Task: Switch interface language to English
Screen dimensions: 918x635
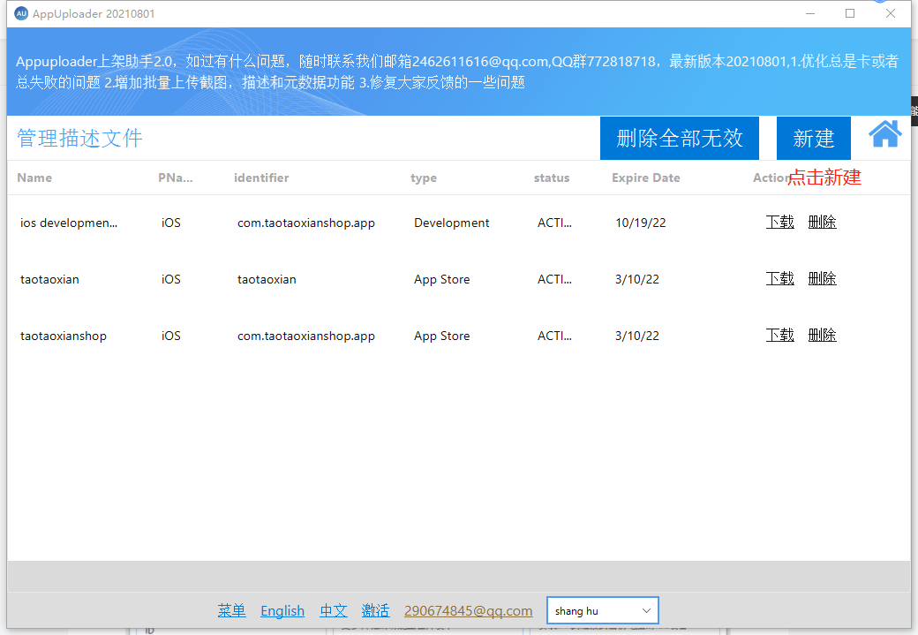Action: 282,610
